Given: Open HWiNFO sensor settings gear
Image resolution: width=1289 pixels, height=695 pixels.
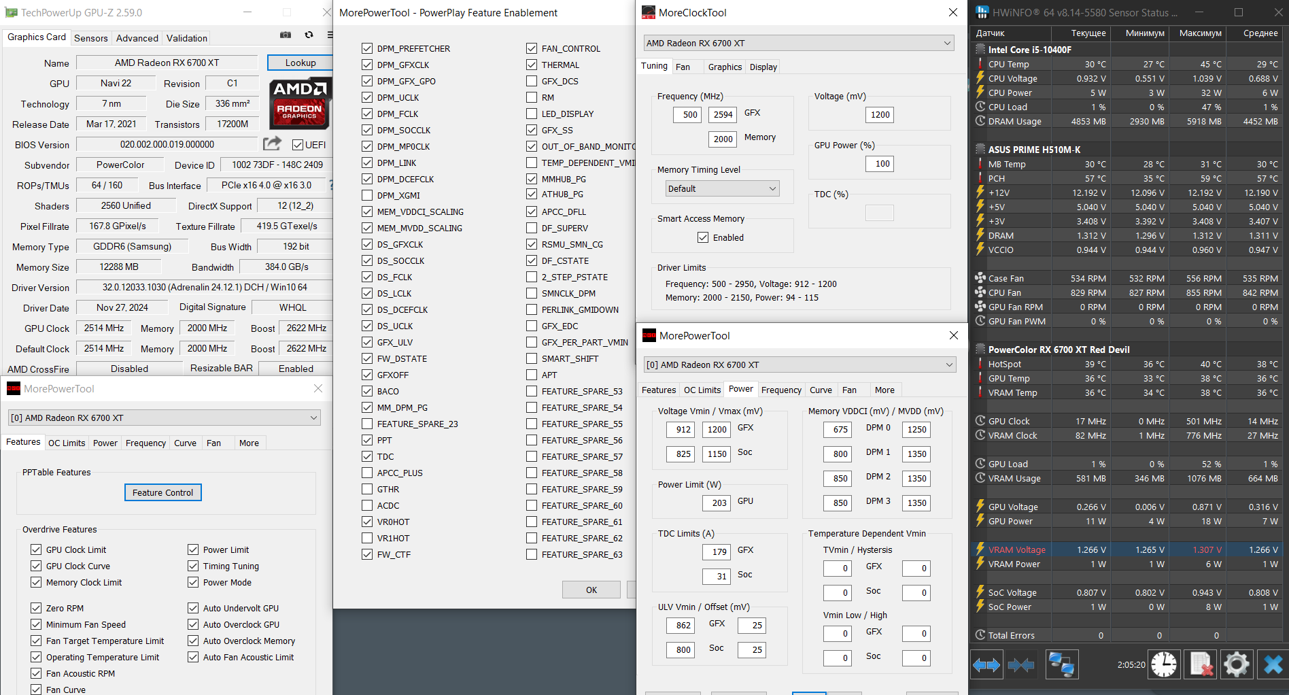Looking at the screenshot, I should point(1236,664).
